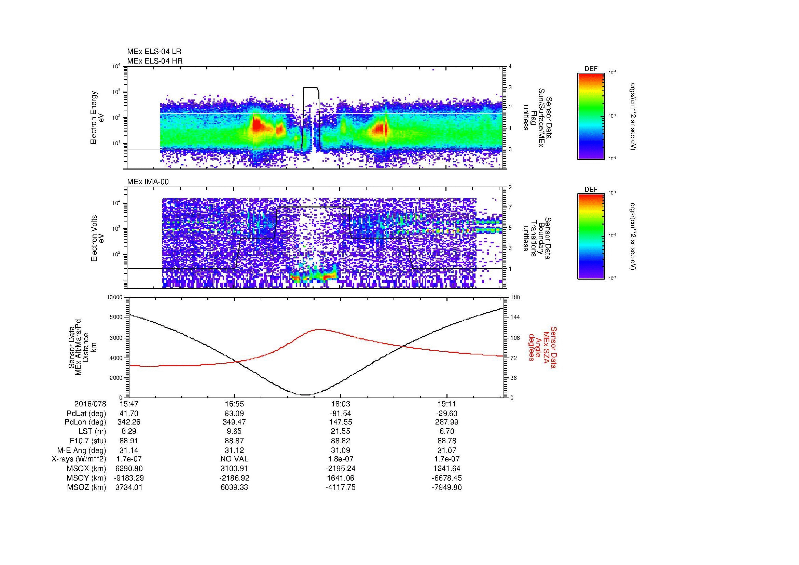Click the F10.7 value '88.91'
Screen dimensions: 799x565
(x=129, y=441)
